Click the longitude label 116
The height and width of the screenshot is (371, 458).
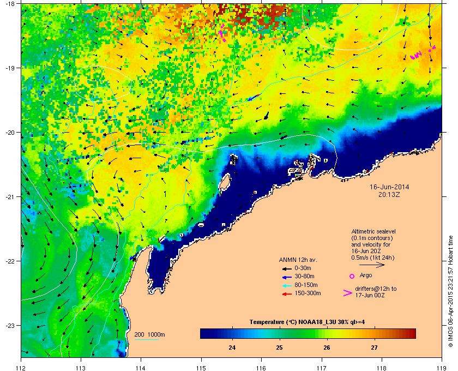click(x=261, y=368)
